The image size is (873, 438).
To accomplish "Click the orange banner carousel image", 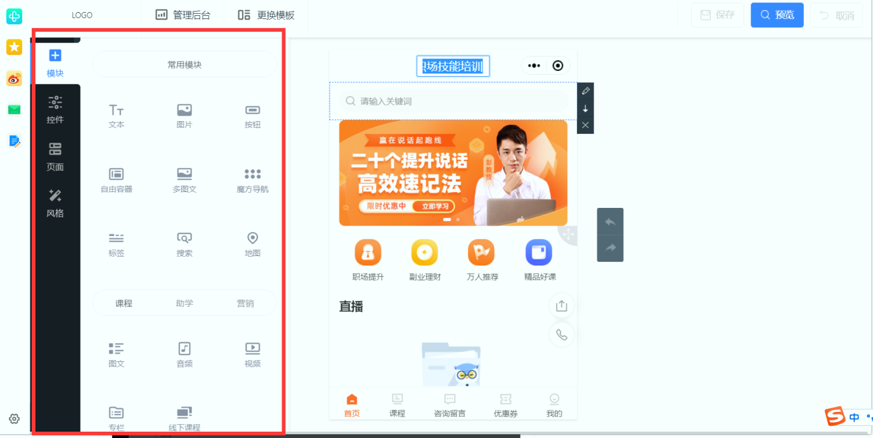I will coord(453,173).
